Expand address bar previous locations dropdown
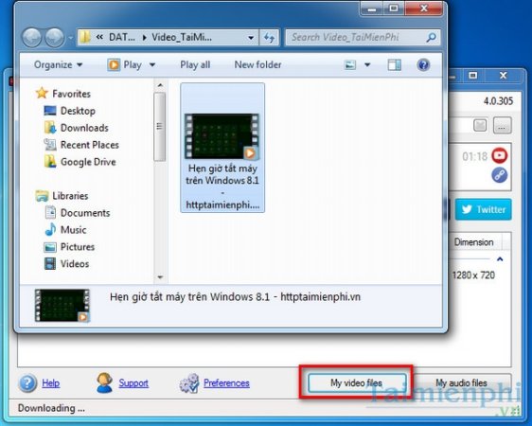This screenshot has width=532, height=426. pos(251,38)
